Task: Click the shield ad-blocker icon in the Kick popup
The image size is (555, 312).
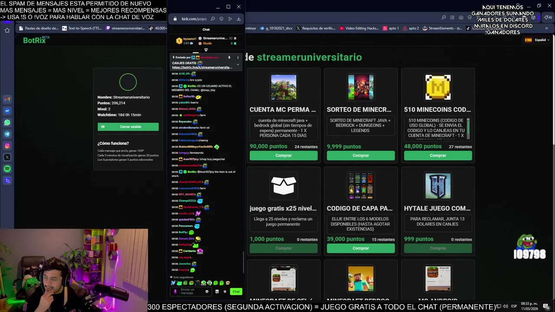Action: point(222,19)
